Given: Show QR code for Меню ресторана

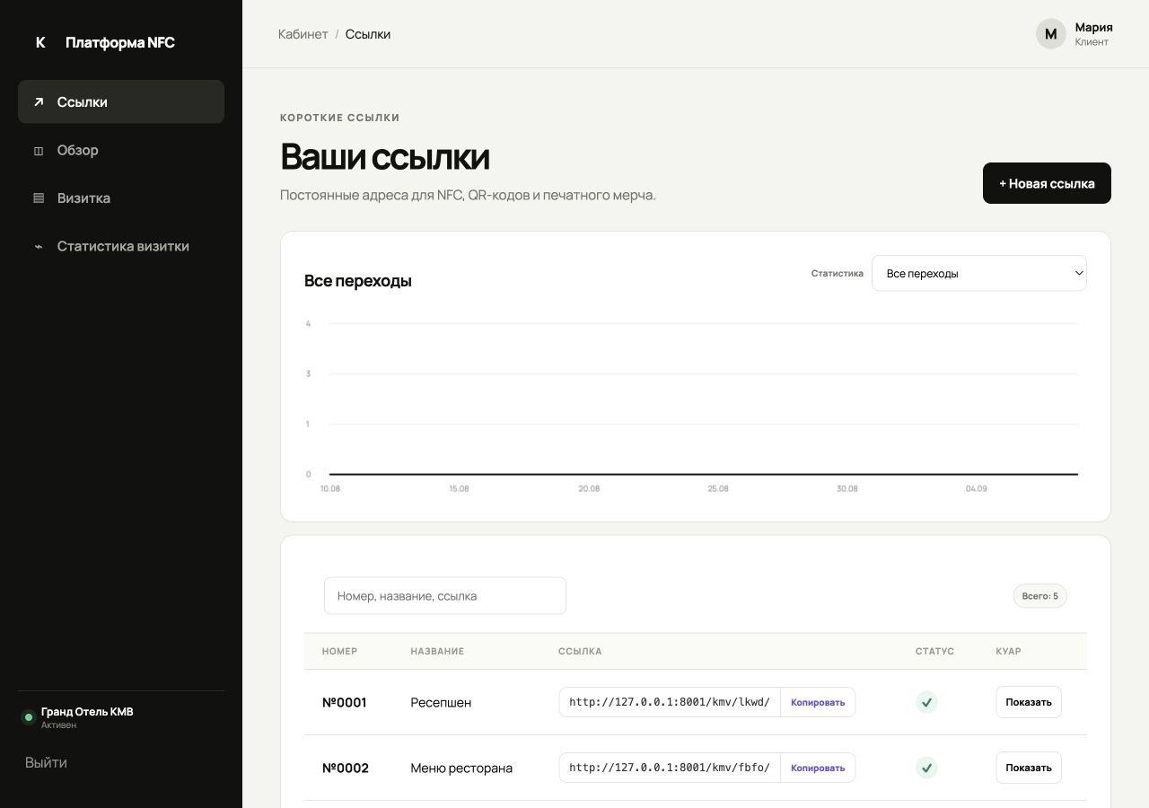Looking at the screenshot, I should pos(1029,768).
